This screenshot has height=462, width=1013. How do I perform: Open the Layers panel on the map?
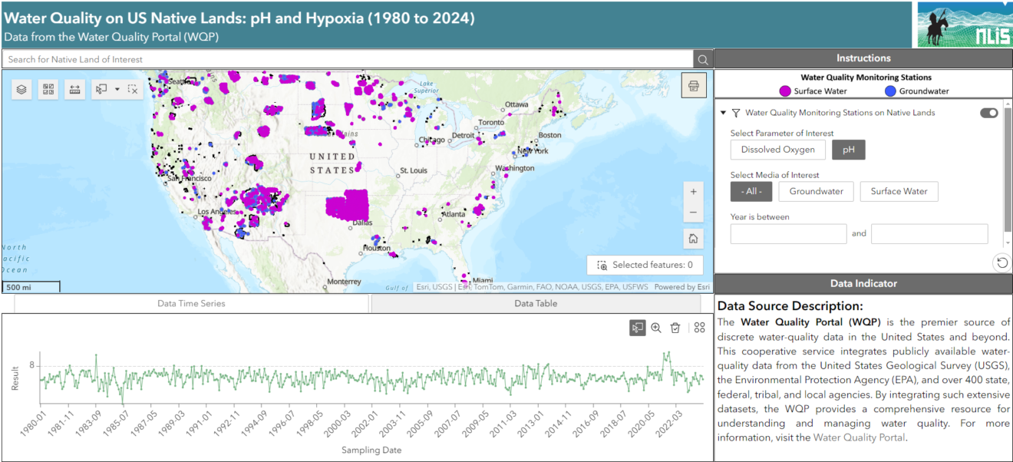[x=21, y=89]
